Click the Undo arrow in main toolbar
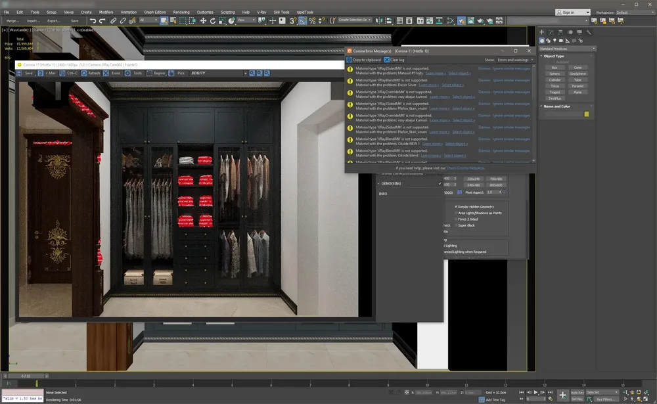The image size is (657, 404). tap(93, 20)
